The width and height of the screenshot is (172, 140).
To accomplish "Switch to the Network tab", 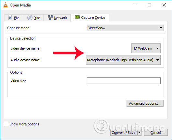I will pyautogui.click(x=57, y=17).
